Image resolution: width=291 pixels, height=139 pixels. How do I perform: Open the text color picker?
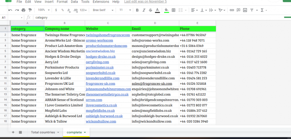tap(158, 11)
